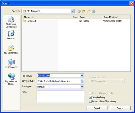Image resolution: width=135 pixels, height=113 pixels.
Task: Click the Cancel button
Action: pyautogui.click(x=120, y=108)
